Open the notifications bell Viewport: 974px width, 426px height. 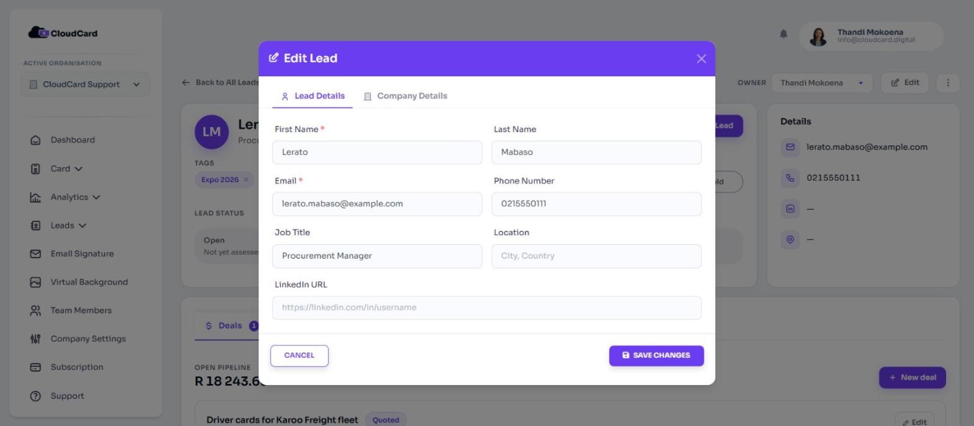pos(784,33)
